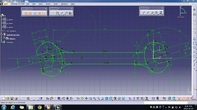Select the Mirror tool in Operation toolbar
This screenshot has width=197, height=110.
pyautogui.click(x=156, y=13)
